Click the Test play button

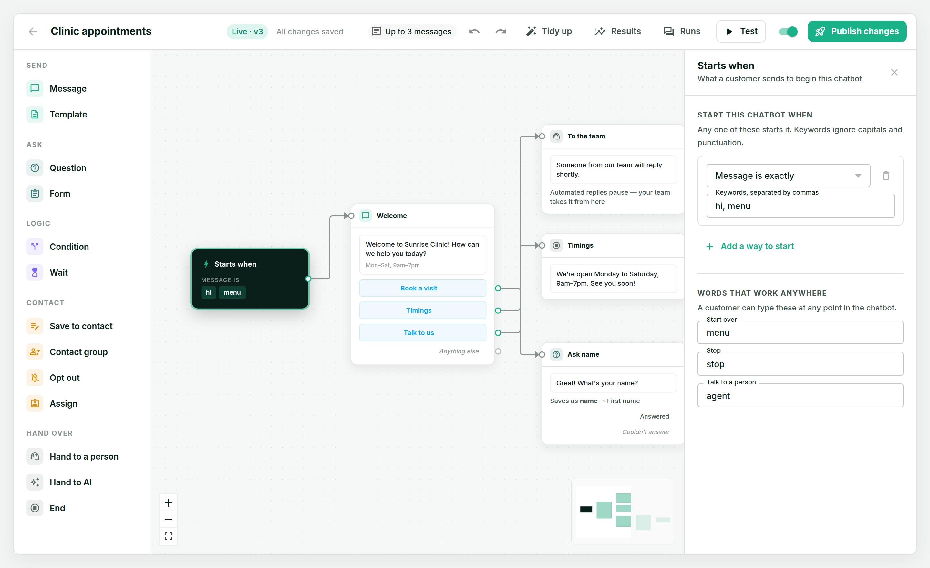(x=740, y=31)
